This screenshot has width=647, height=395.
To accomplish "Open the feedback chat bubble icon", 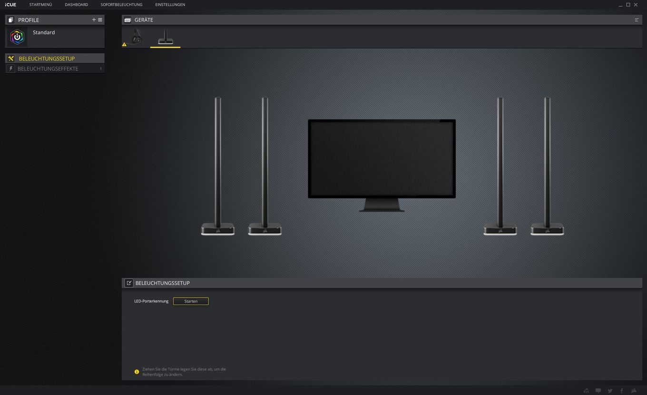I will click(x=598, y=391).
